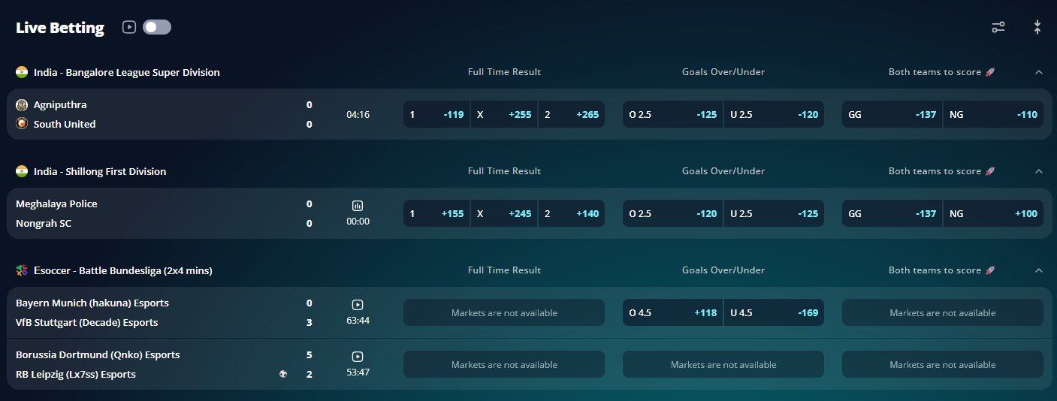Click the South United team logo
Image resolution: width=1057 pixels, height=401 pixels.
22,124
